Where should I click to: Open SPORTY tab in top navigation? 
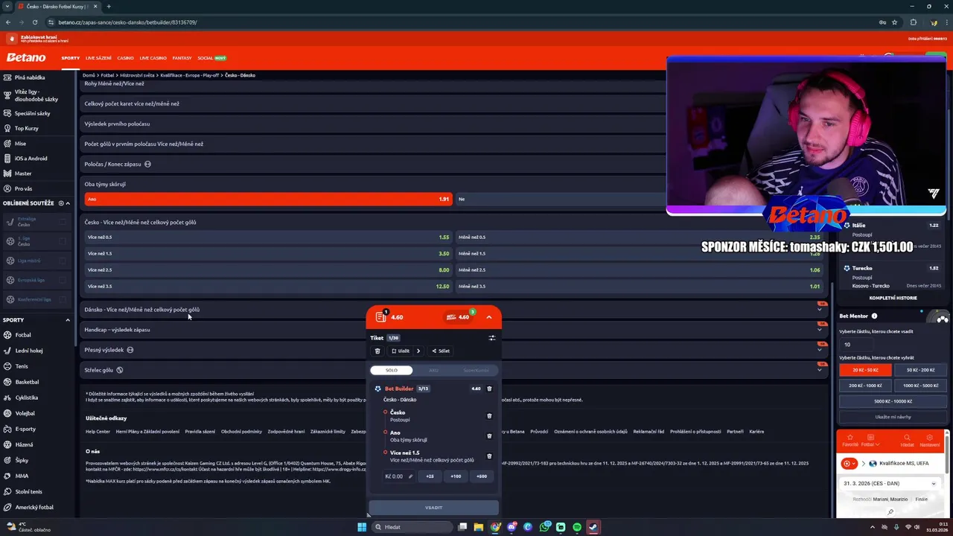click(71, 58)
